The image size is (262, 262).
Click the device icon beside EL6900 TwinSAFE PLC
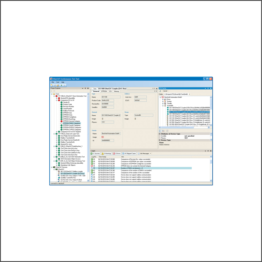59,178
